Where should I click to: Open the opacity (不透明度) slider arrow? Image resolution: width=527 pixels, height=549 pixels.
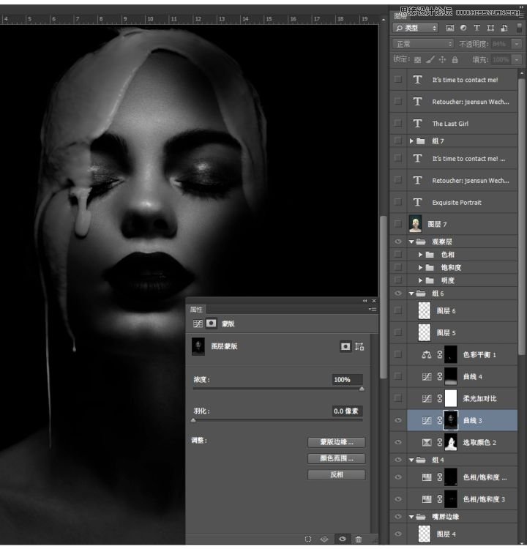click(x=517, y=44)
